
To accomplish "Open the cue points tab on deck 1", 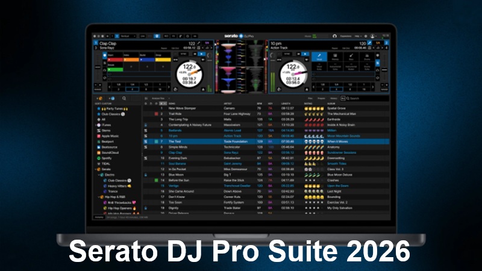I will [105, 55].
